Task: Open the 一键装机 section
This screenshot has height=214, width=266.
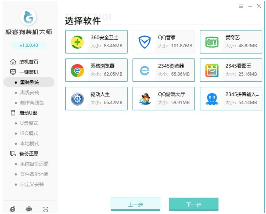Action: click(x=29, y=72)
